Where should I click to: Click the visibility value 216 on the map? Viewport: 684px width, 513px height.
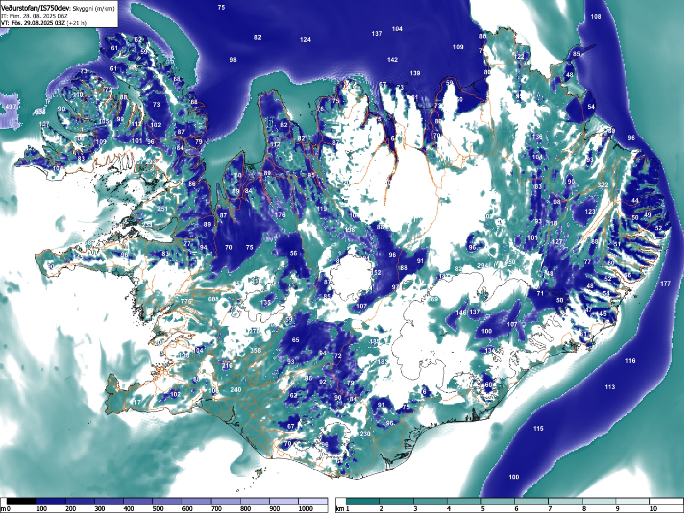[x=227, y=366]
